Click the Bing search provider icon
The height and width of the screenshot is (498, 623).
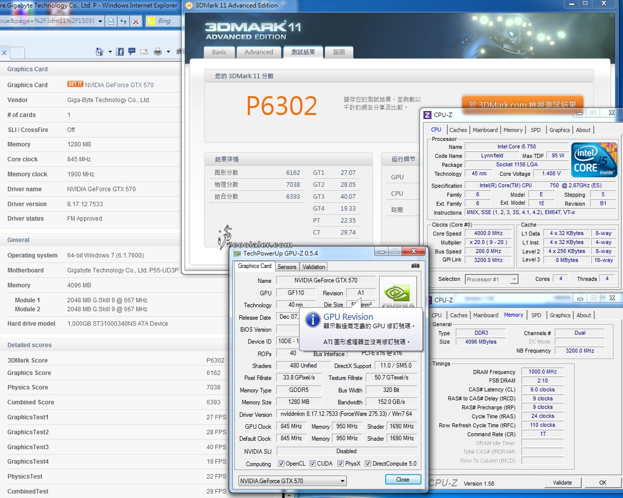click(x=151, y=21)
